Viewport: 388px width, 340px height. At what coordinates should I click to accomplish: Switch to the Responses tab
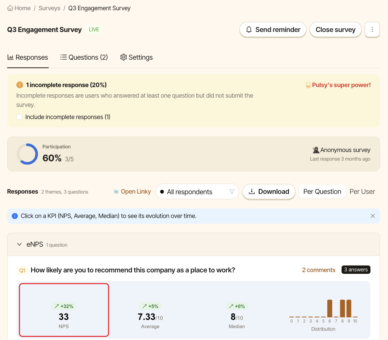pyautogui.click(x=28, y=57)
